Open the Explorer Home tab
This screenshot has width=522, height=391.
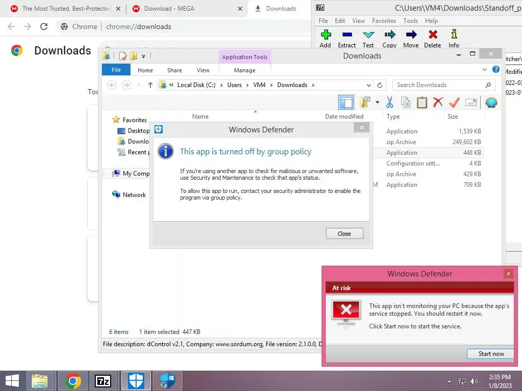click(145, 70)
